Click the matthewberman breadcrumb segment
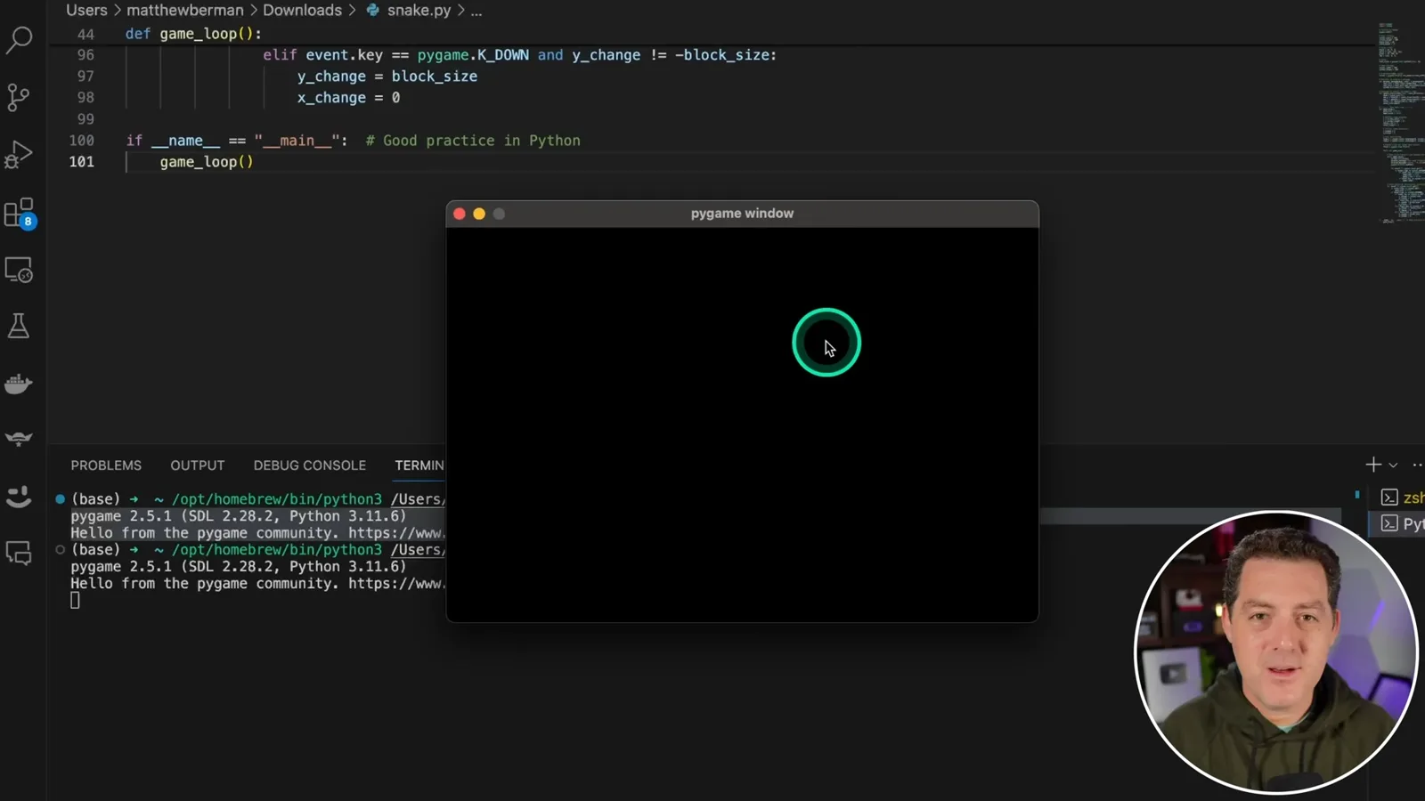The height and width of the screenshot is (801, 1425). [x=184, y=11]
